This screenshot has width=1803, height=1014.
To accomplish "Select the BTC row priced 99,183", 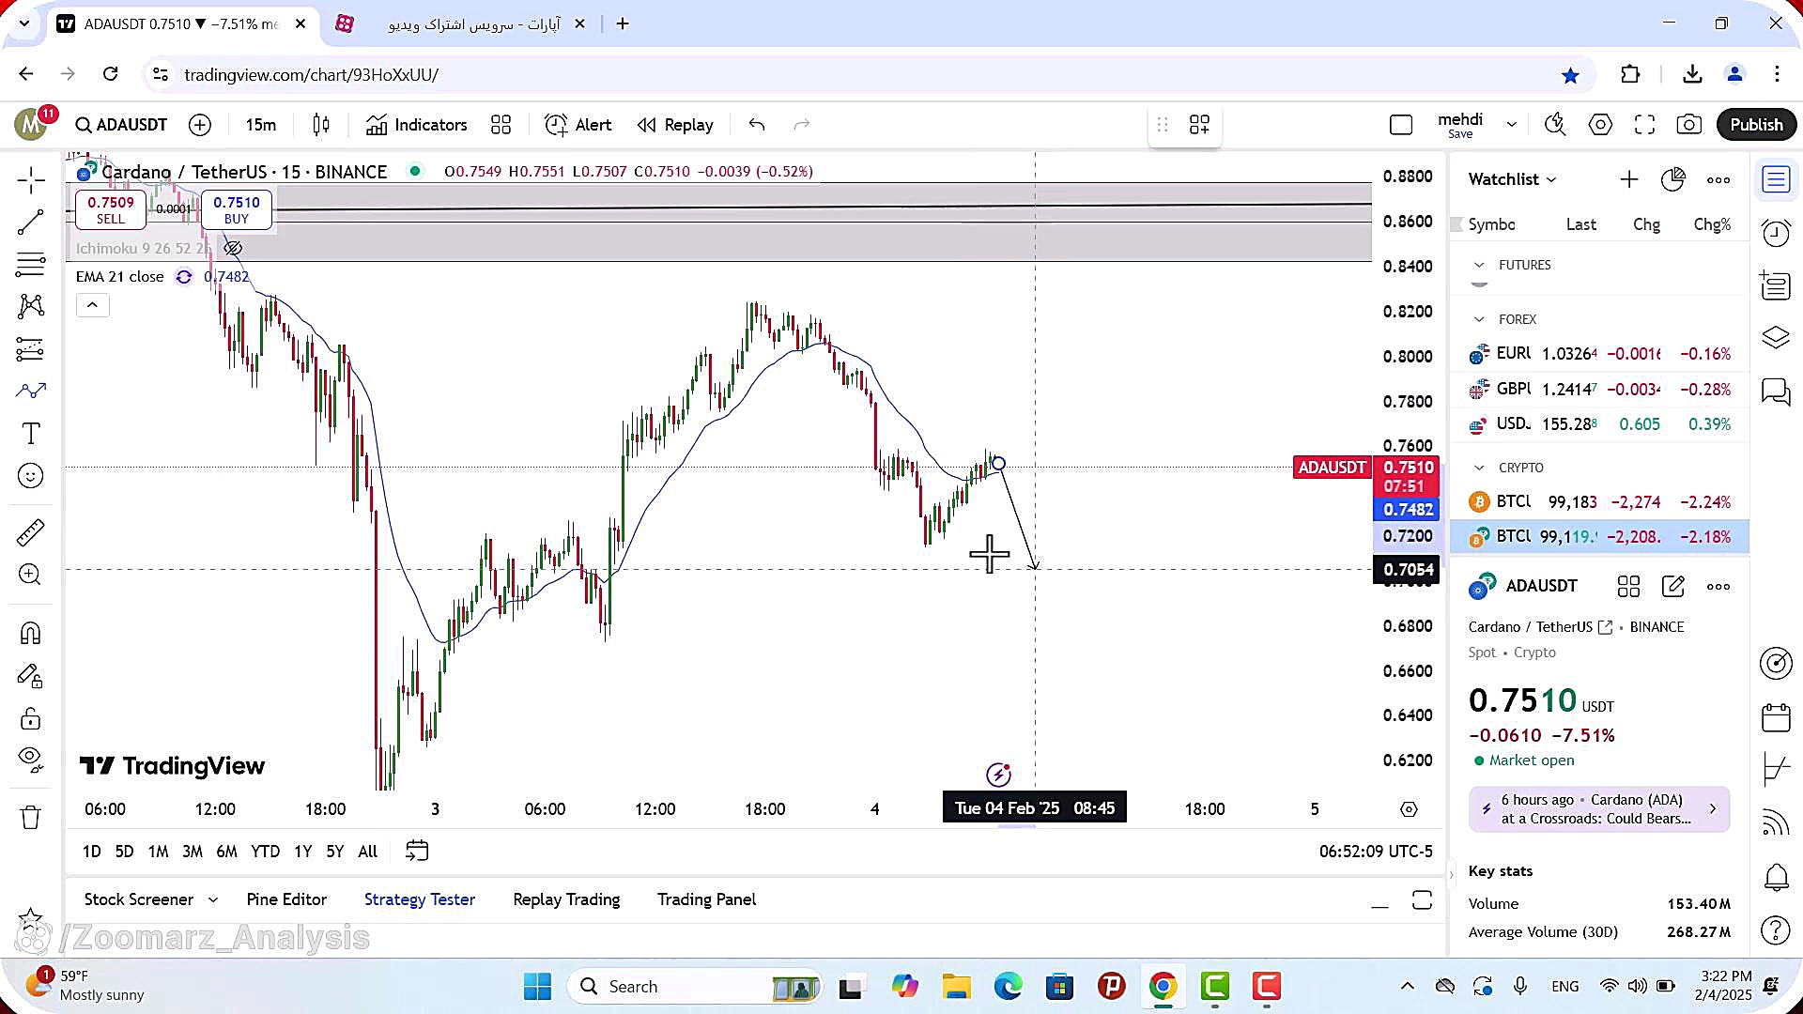I will [1599, 501].
